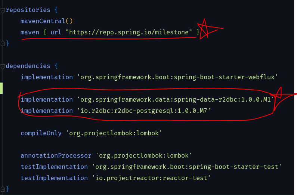Click the url keyword in maven block
Image resolution: width=297 pixels, height=195 pixels.
tap(56, 32)
